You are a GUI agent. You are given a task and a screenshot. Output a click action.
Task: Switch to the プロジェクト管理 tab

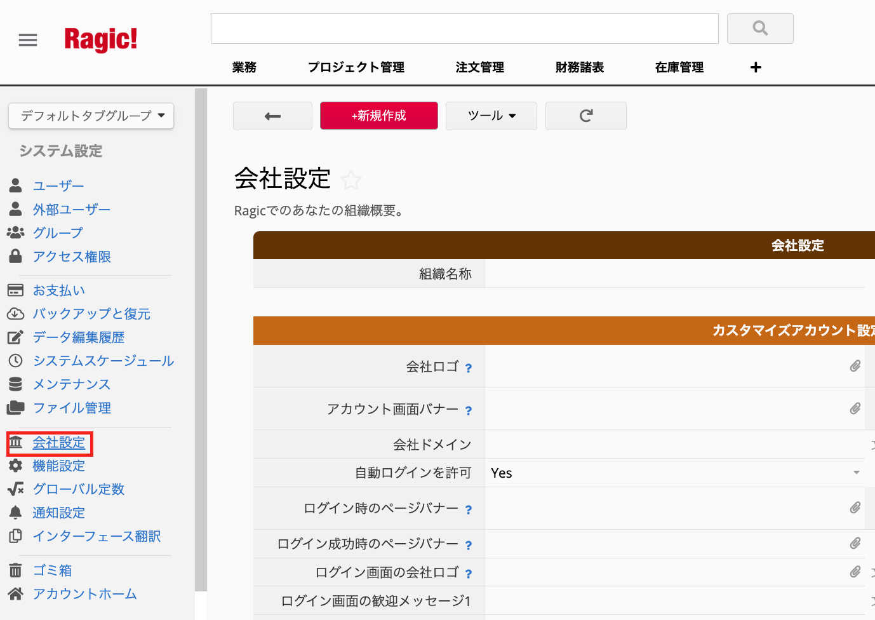(x=356, y=67)
